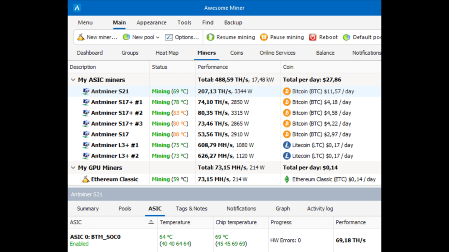
Task: Open the Tags & Notes details tab
Action: pos(191,209)
